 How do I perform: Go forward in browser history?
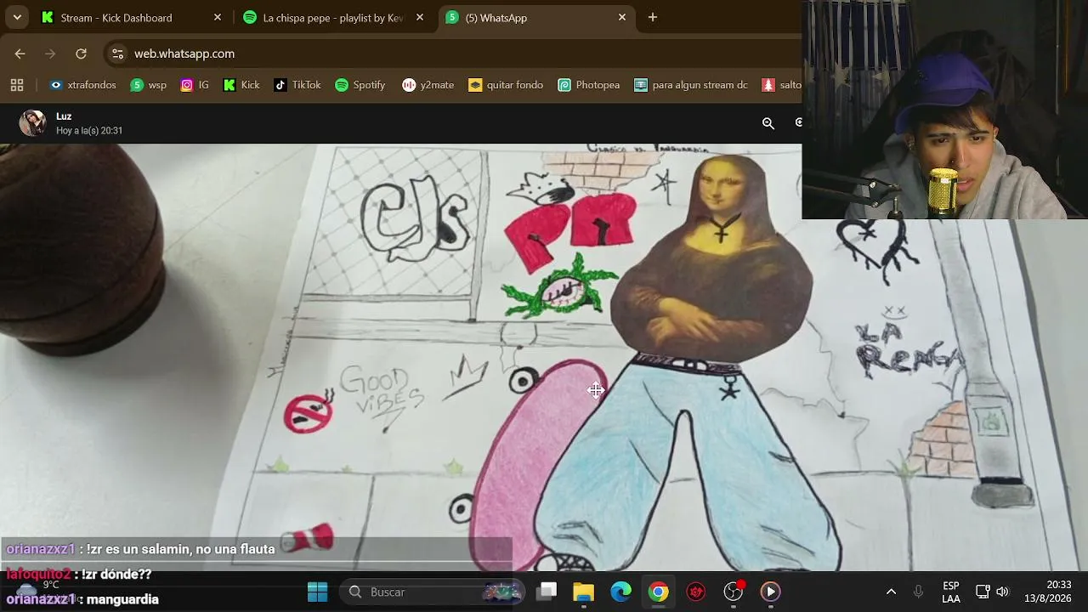[x=50, y=54]
